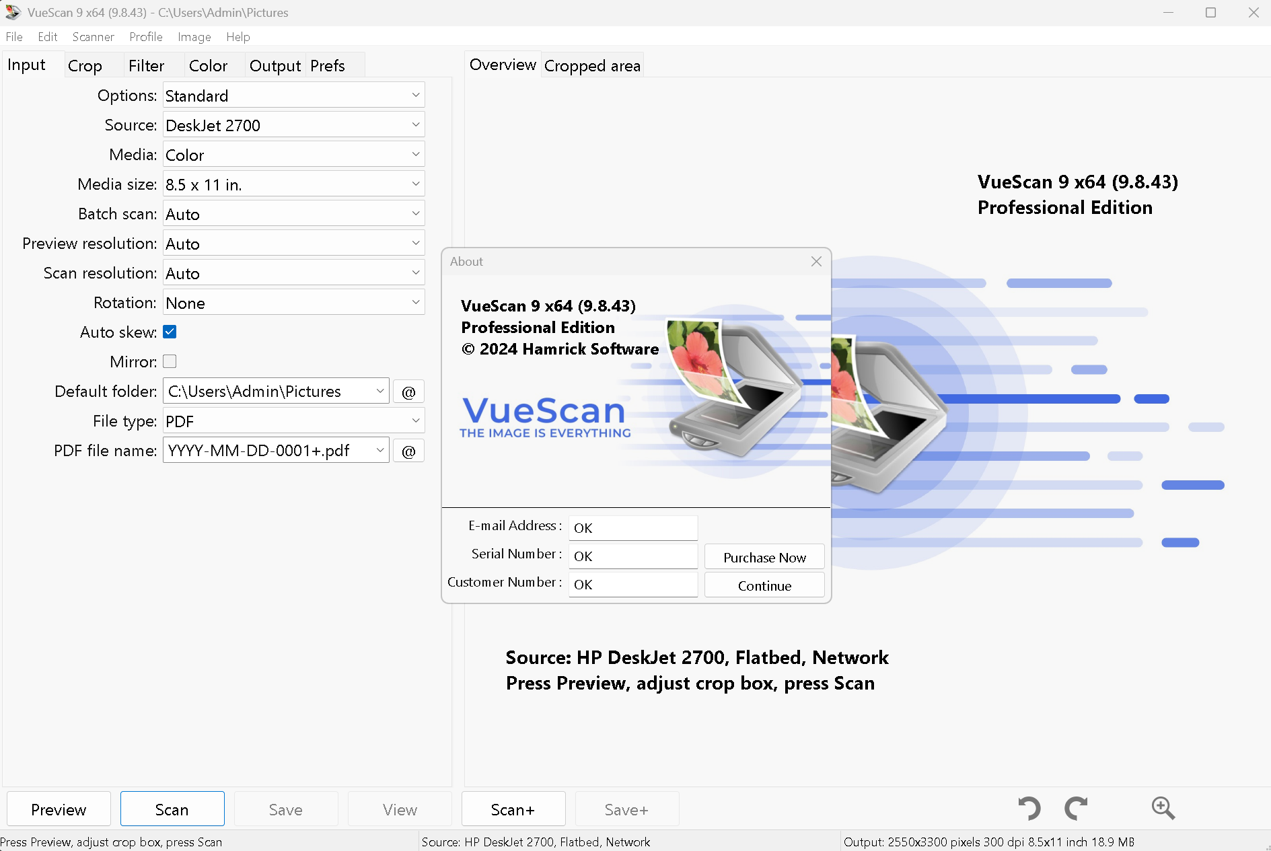Open the File menu
The width and height of the screenshot is (1271, 851).
(x=14, y=37)
